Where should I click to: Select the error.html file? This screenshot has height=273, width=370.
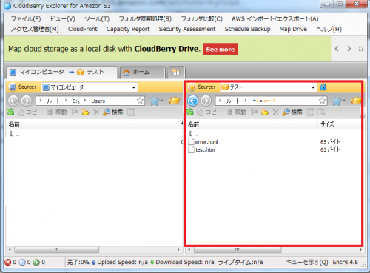point(206,142)
